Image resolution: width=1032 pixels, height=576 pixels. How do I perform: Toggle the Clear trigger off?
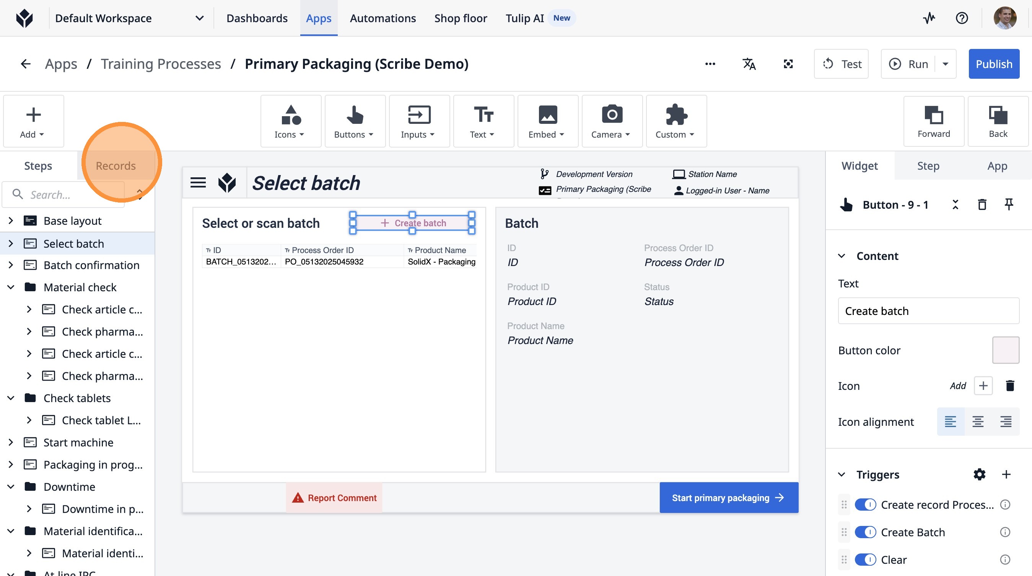tap(865, 560)
